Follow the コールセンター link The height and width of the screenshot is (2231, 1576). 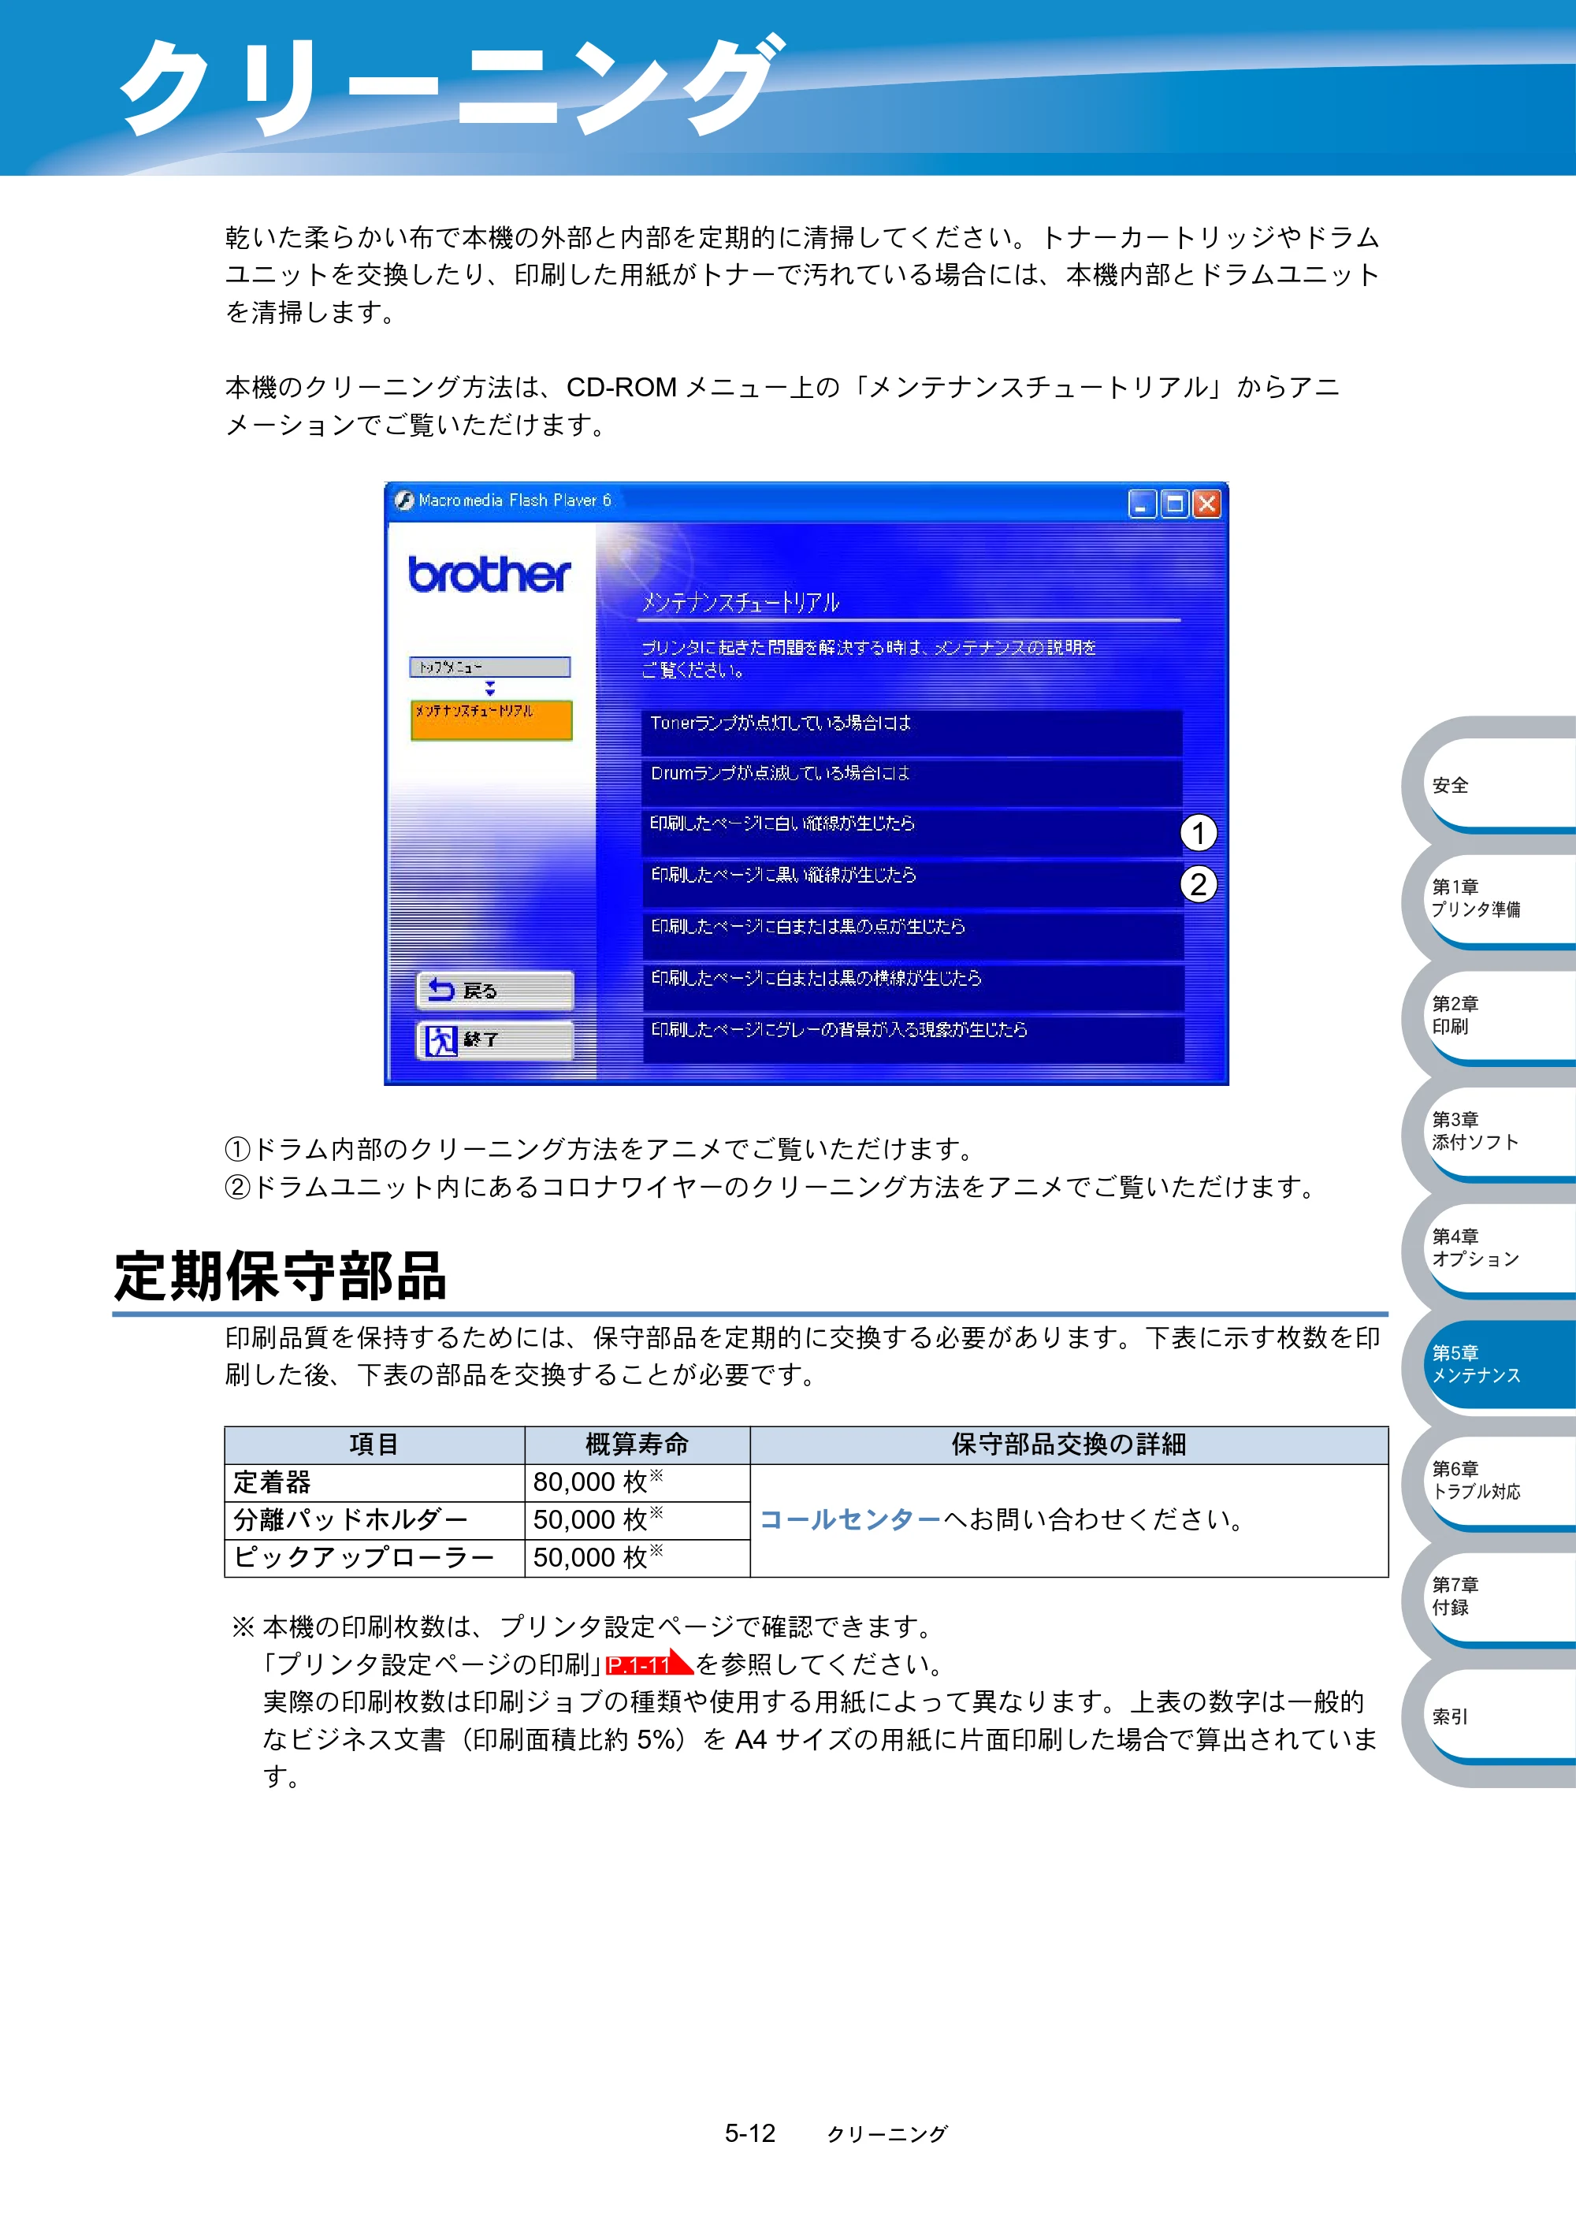coord(849,1519)
